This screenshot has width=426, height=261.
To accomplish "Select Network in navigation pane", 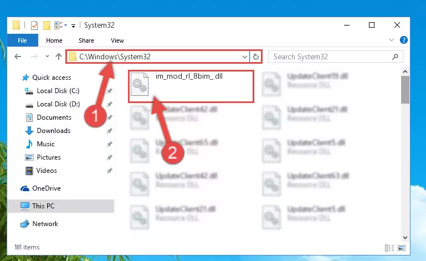I will coord(45,224).
